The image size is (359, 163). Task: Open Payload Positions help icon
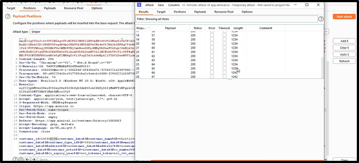point(8,16)
